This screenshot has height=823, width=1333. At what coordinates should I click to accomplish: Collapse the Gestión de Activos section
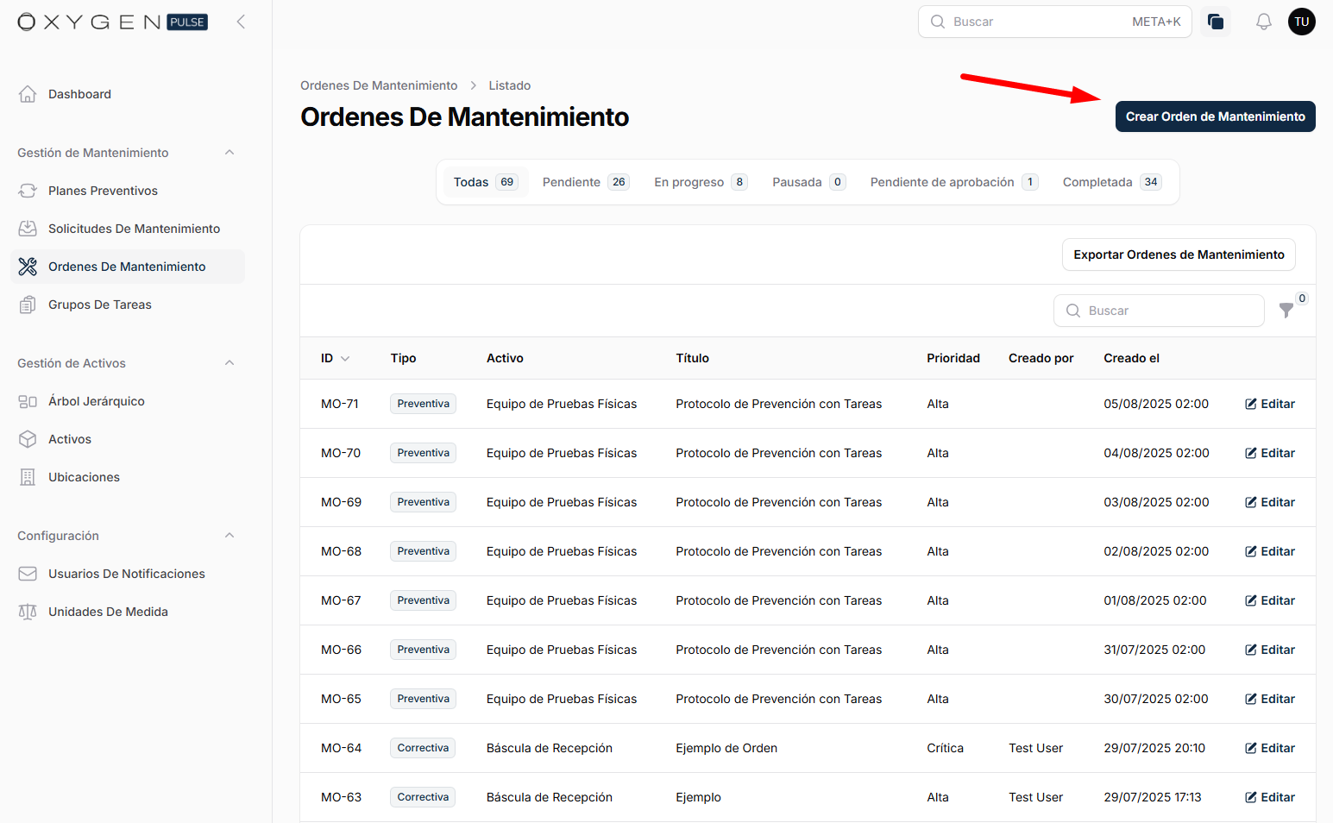[230, 363]
